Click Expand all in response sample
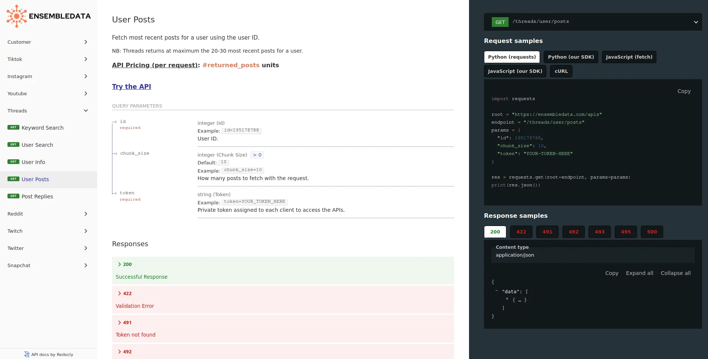This screenshot has height=359, width=708. (640, 273)
